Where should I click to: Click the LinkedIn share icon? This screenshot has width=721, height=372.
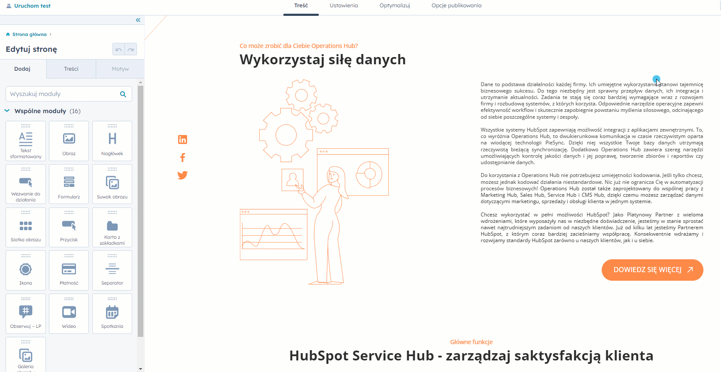[x=182, y=140]
